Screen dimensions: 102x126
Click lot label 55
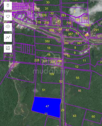[78, 78]
